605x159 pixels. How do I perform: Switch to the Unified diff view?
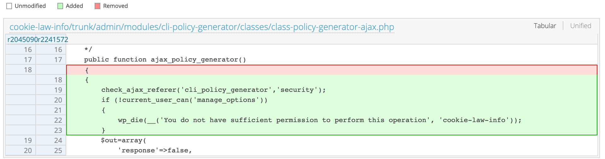tap(580, 26)
